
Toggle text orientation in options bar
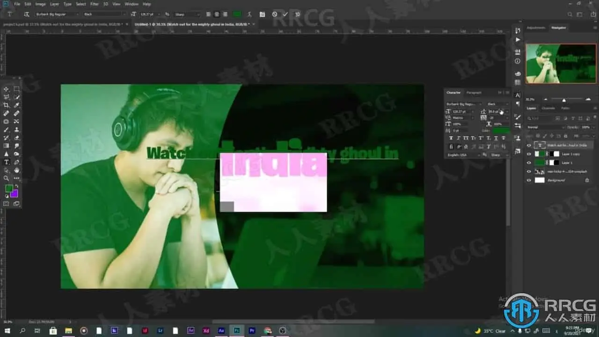[26, 15]
